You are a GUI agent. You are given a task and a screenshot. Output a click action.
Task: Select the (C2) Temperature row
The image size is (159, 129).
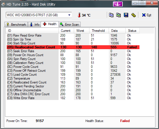73,78
